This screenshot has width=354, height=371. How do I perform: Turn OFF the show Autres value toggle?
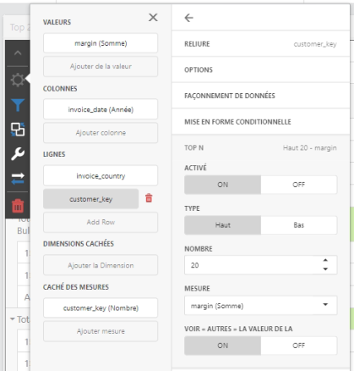tap(298, 346)
